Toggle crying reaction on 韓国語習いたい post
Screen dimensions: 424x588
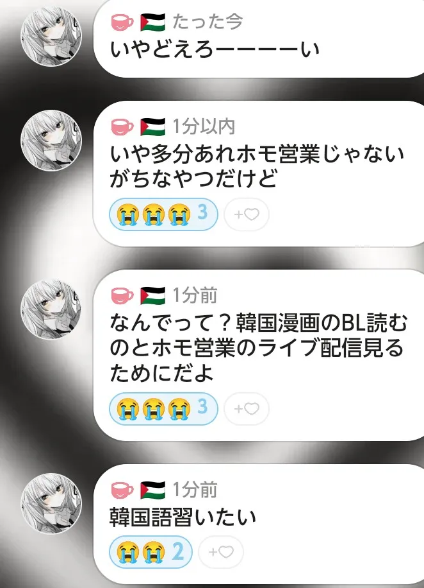pos(151,552)
